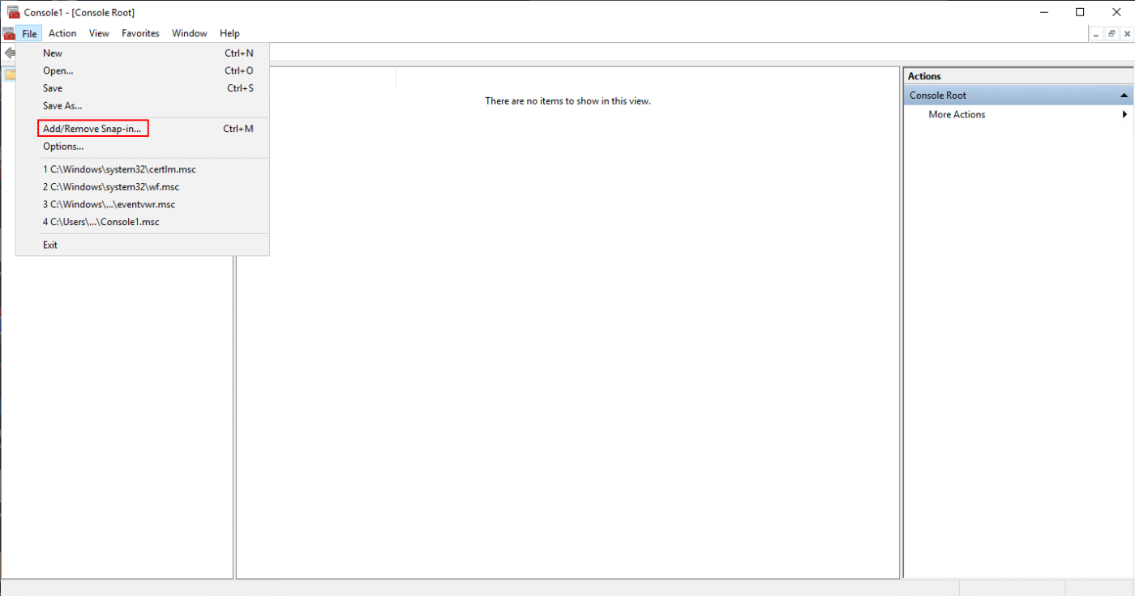The image size is (1135, 596).
Task: Choose Open... in the File menu
Action: 57,70
